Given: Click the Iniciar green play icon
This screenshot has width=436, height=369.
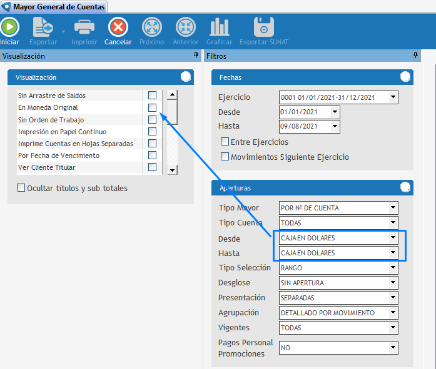Looking at the screenshot, I should point(9,27).
